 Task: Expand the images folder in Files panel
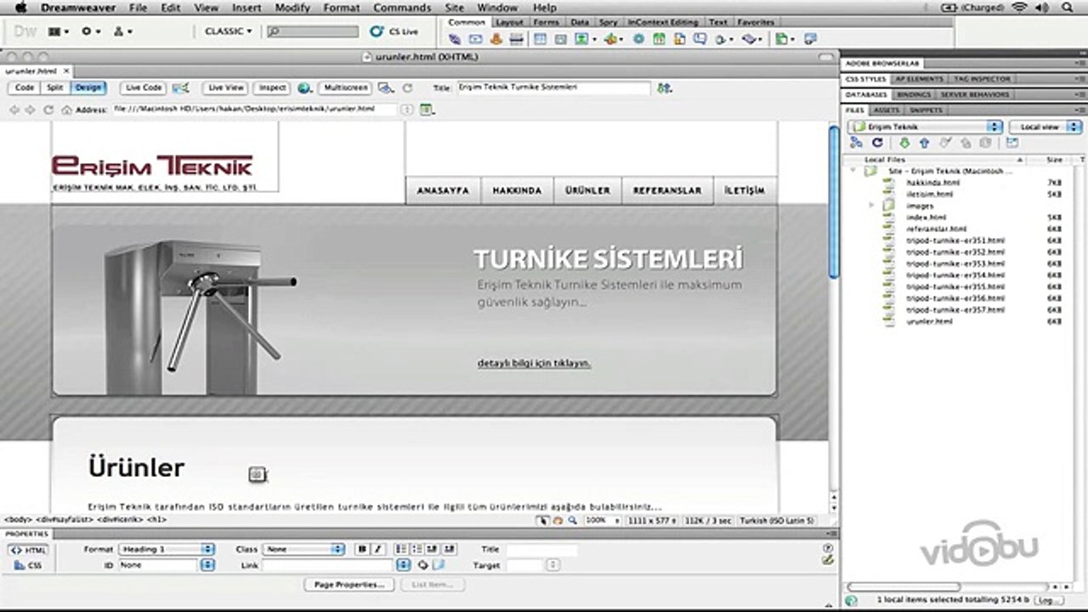pyautogui.click(x=871, y=206)
